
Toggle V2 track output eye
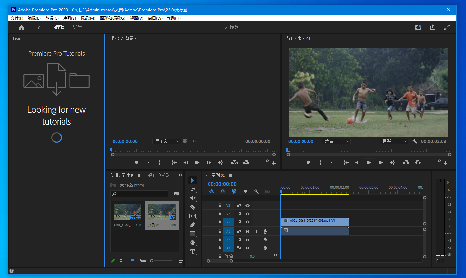247,214
